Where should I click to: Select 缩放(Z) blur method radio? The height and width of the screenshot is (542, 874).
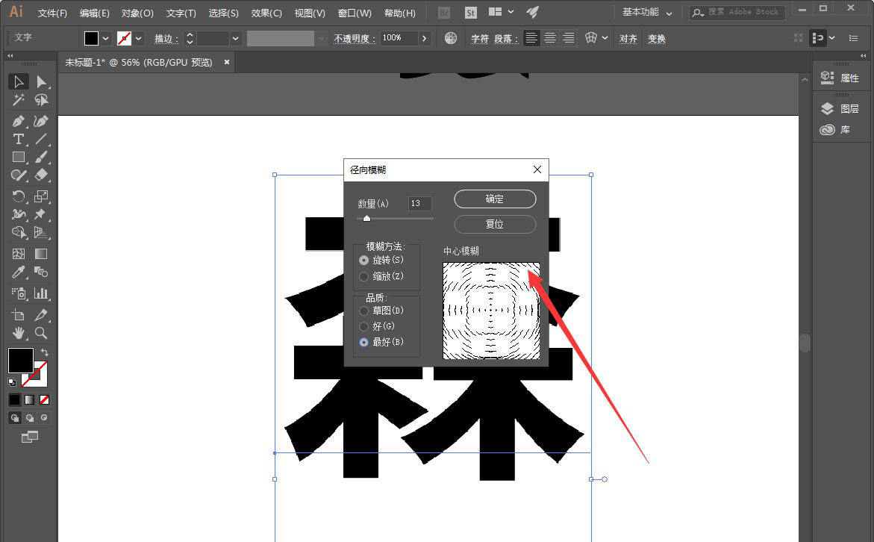tap(363, 276)
